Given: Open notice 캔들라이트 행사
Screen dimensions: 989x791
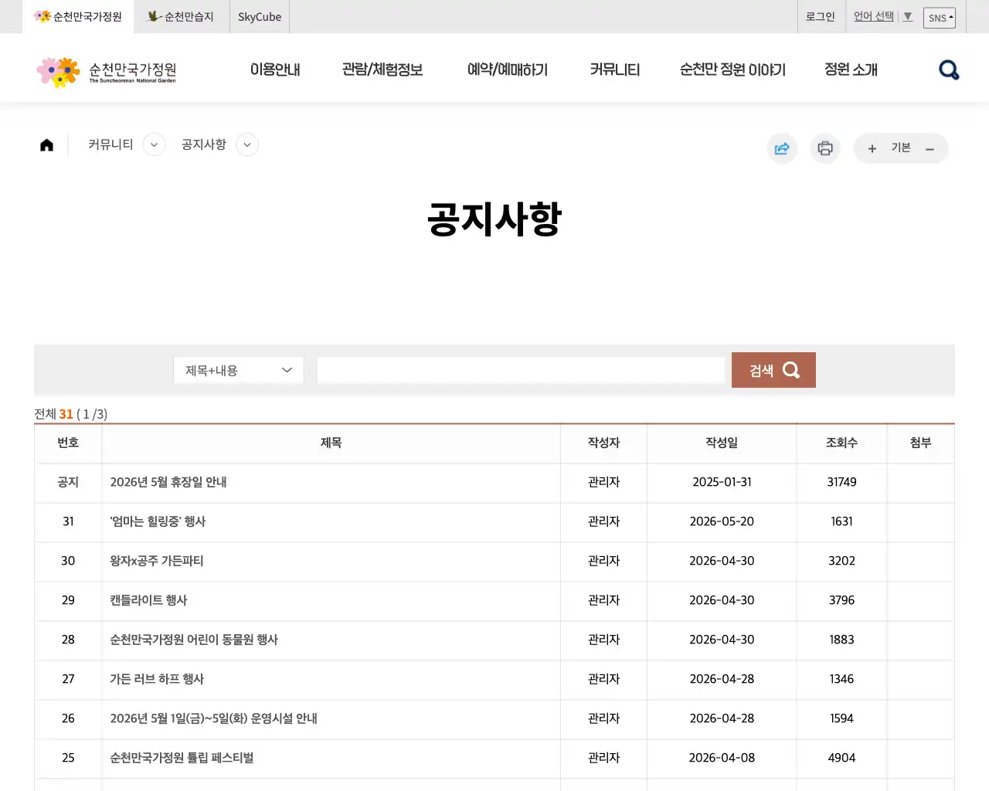Looking at the screenshot, I should click(148, 600).
